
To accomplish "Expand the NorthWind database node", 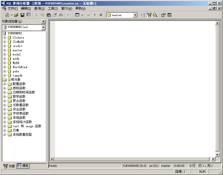I will point(5,67).
